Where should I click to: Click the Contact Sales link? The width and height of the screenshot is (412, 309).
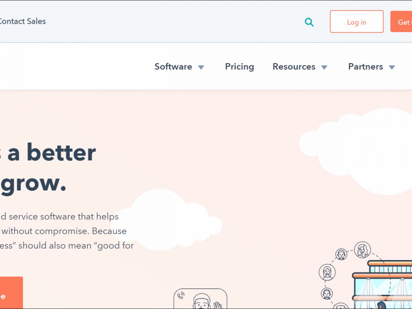pyautogui.click(x=23, y=21)
